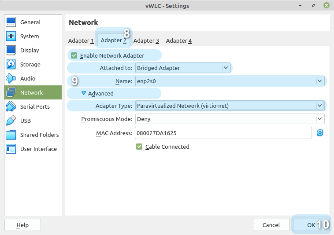Open the Adapter Type dropdown
Viewport: 334px width, 235px height.
[319, 106]
